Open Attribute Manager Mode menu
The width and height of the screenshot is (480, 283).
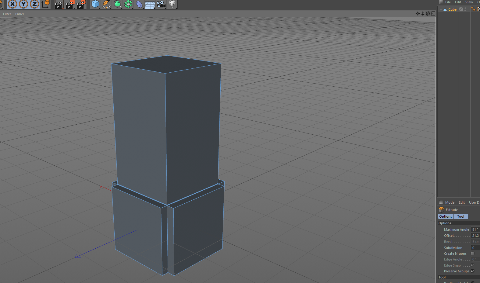click(450, 202)
